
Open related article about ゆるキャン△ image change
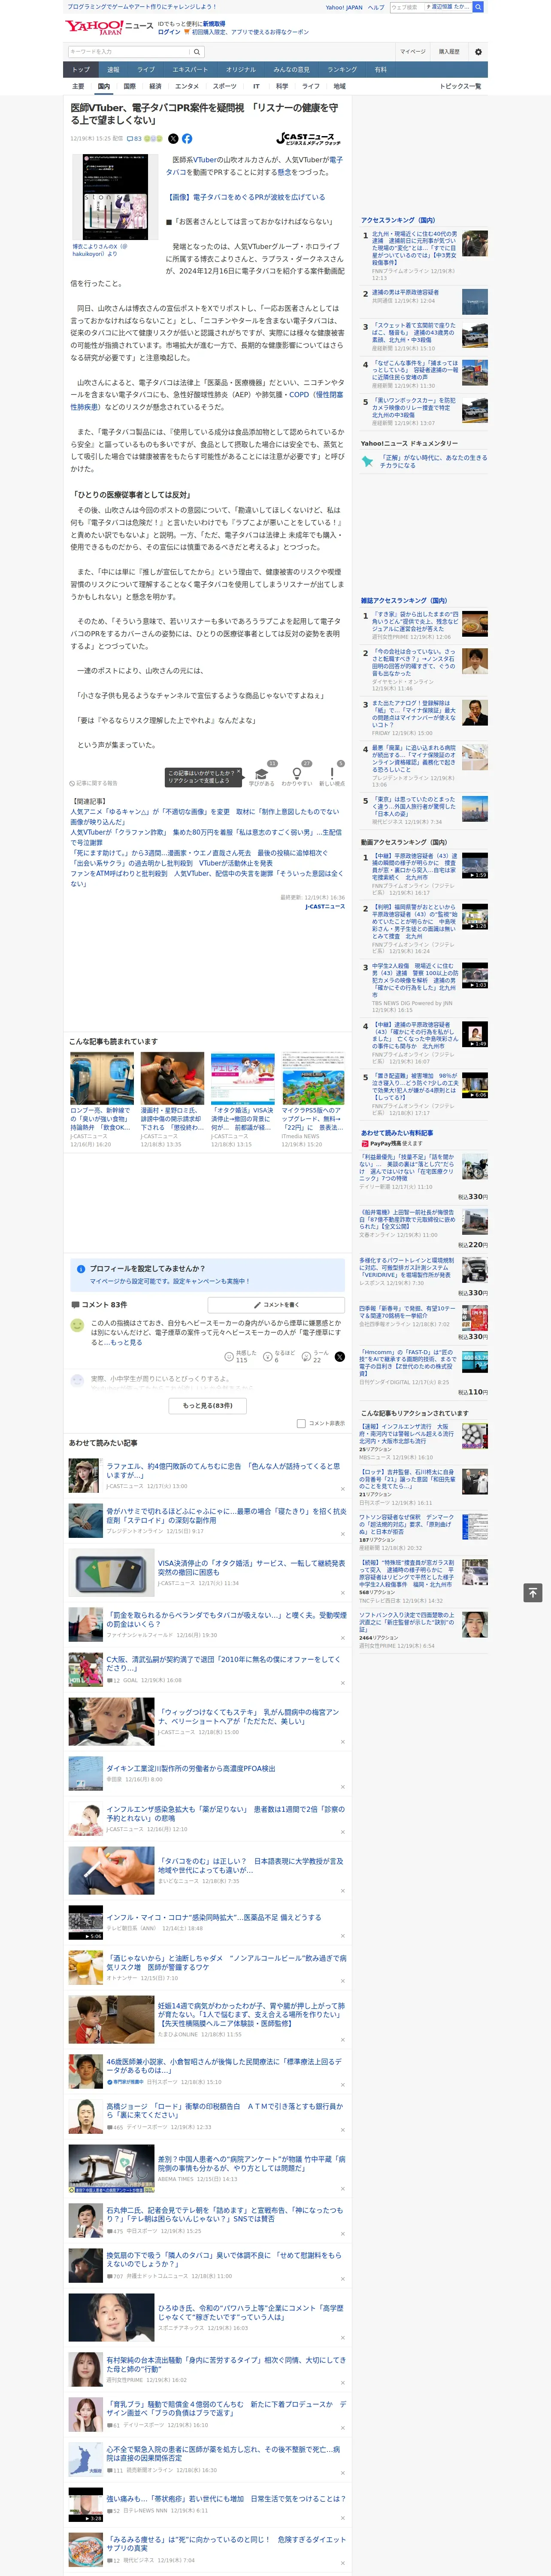(x=205, y=816)
